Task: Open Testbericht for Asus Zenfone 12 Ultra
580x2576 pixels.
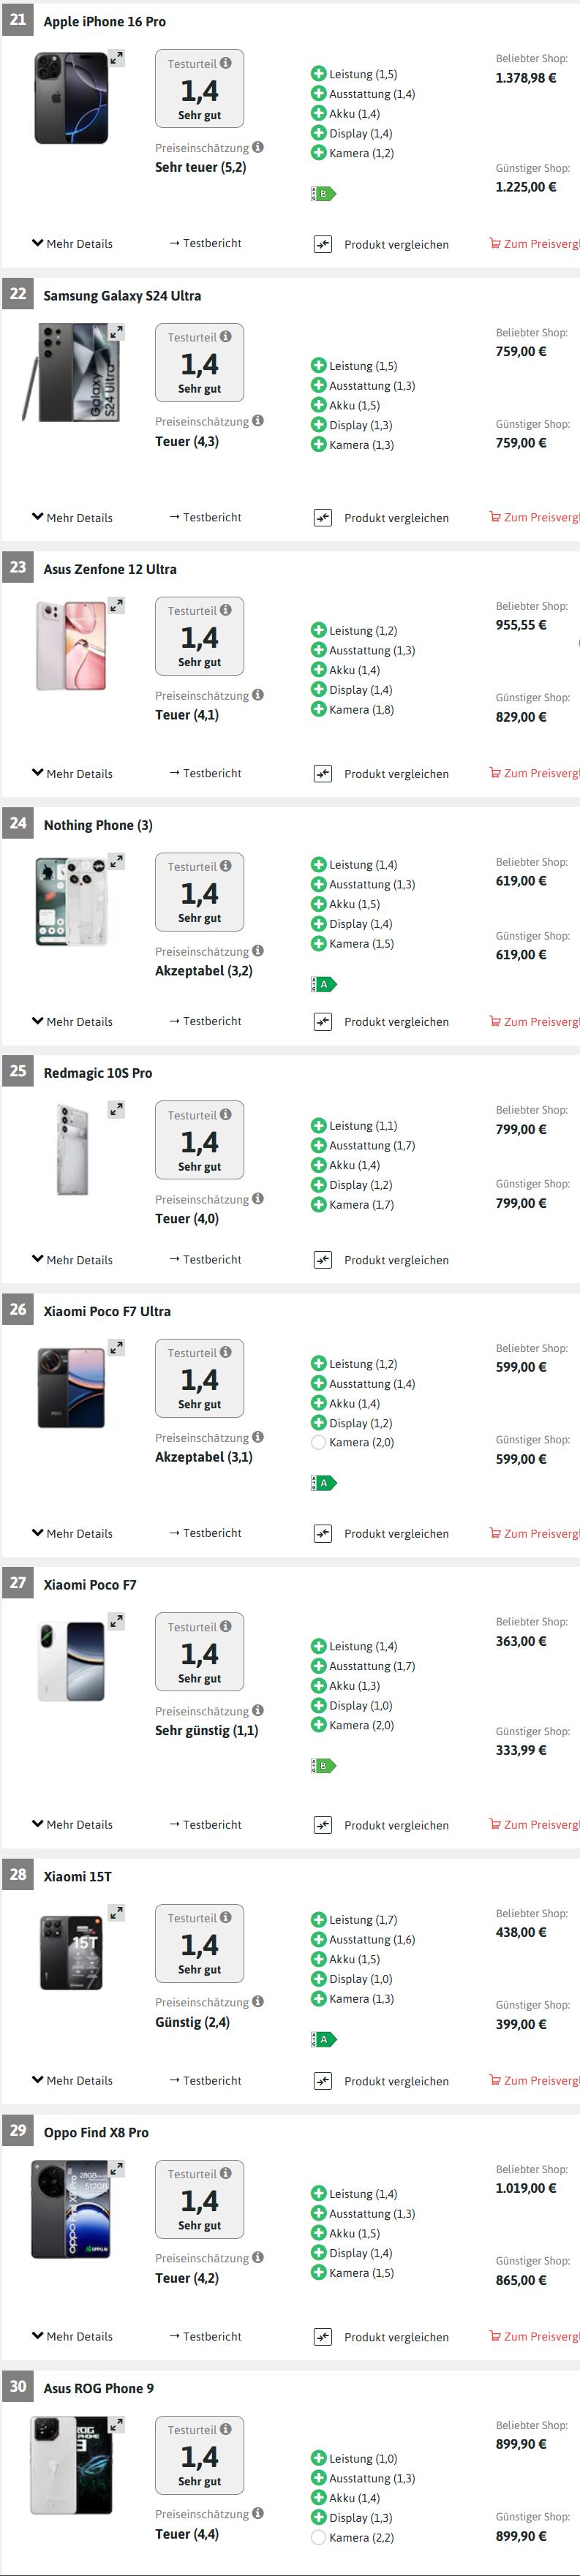Action: point(205,773)
